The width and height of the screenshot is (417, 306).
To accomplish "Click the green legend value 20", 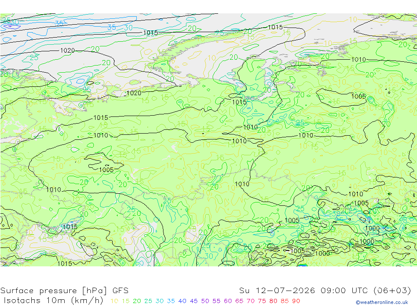I will click(x=137, y=301).
